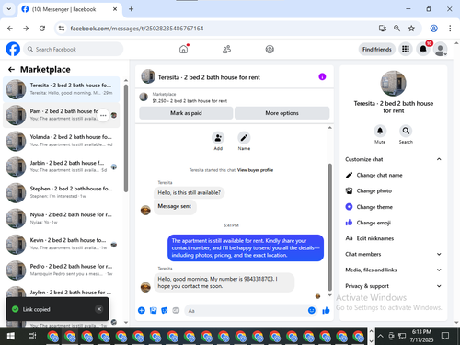Viewport: 460px width, 345px height.
Task: Open the Kevin conversation
Action: point(62,244)
